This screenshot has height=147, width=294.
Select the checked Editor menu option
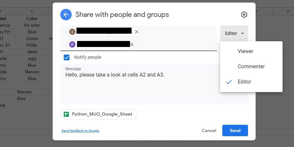click(244, 82)
